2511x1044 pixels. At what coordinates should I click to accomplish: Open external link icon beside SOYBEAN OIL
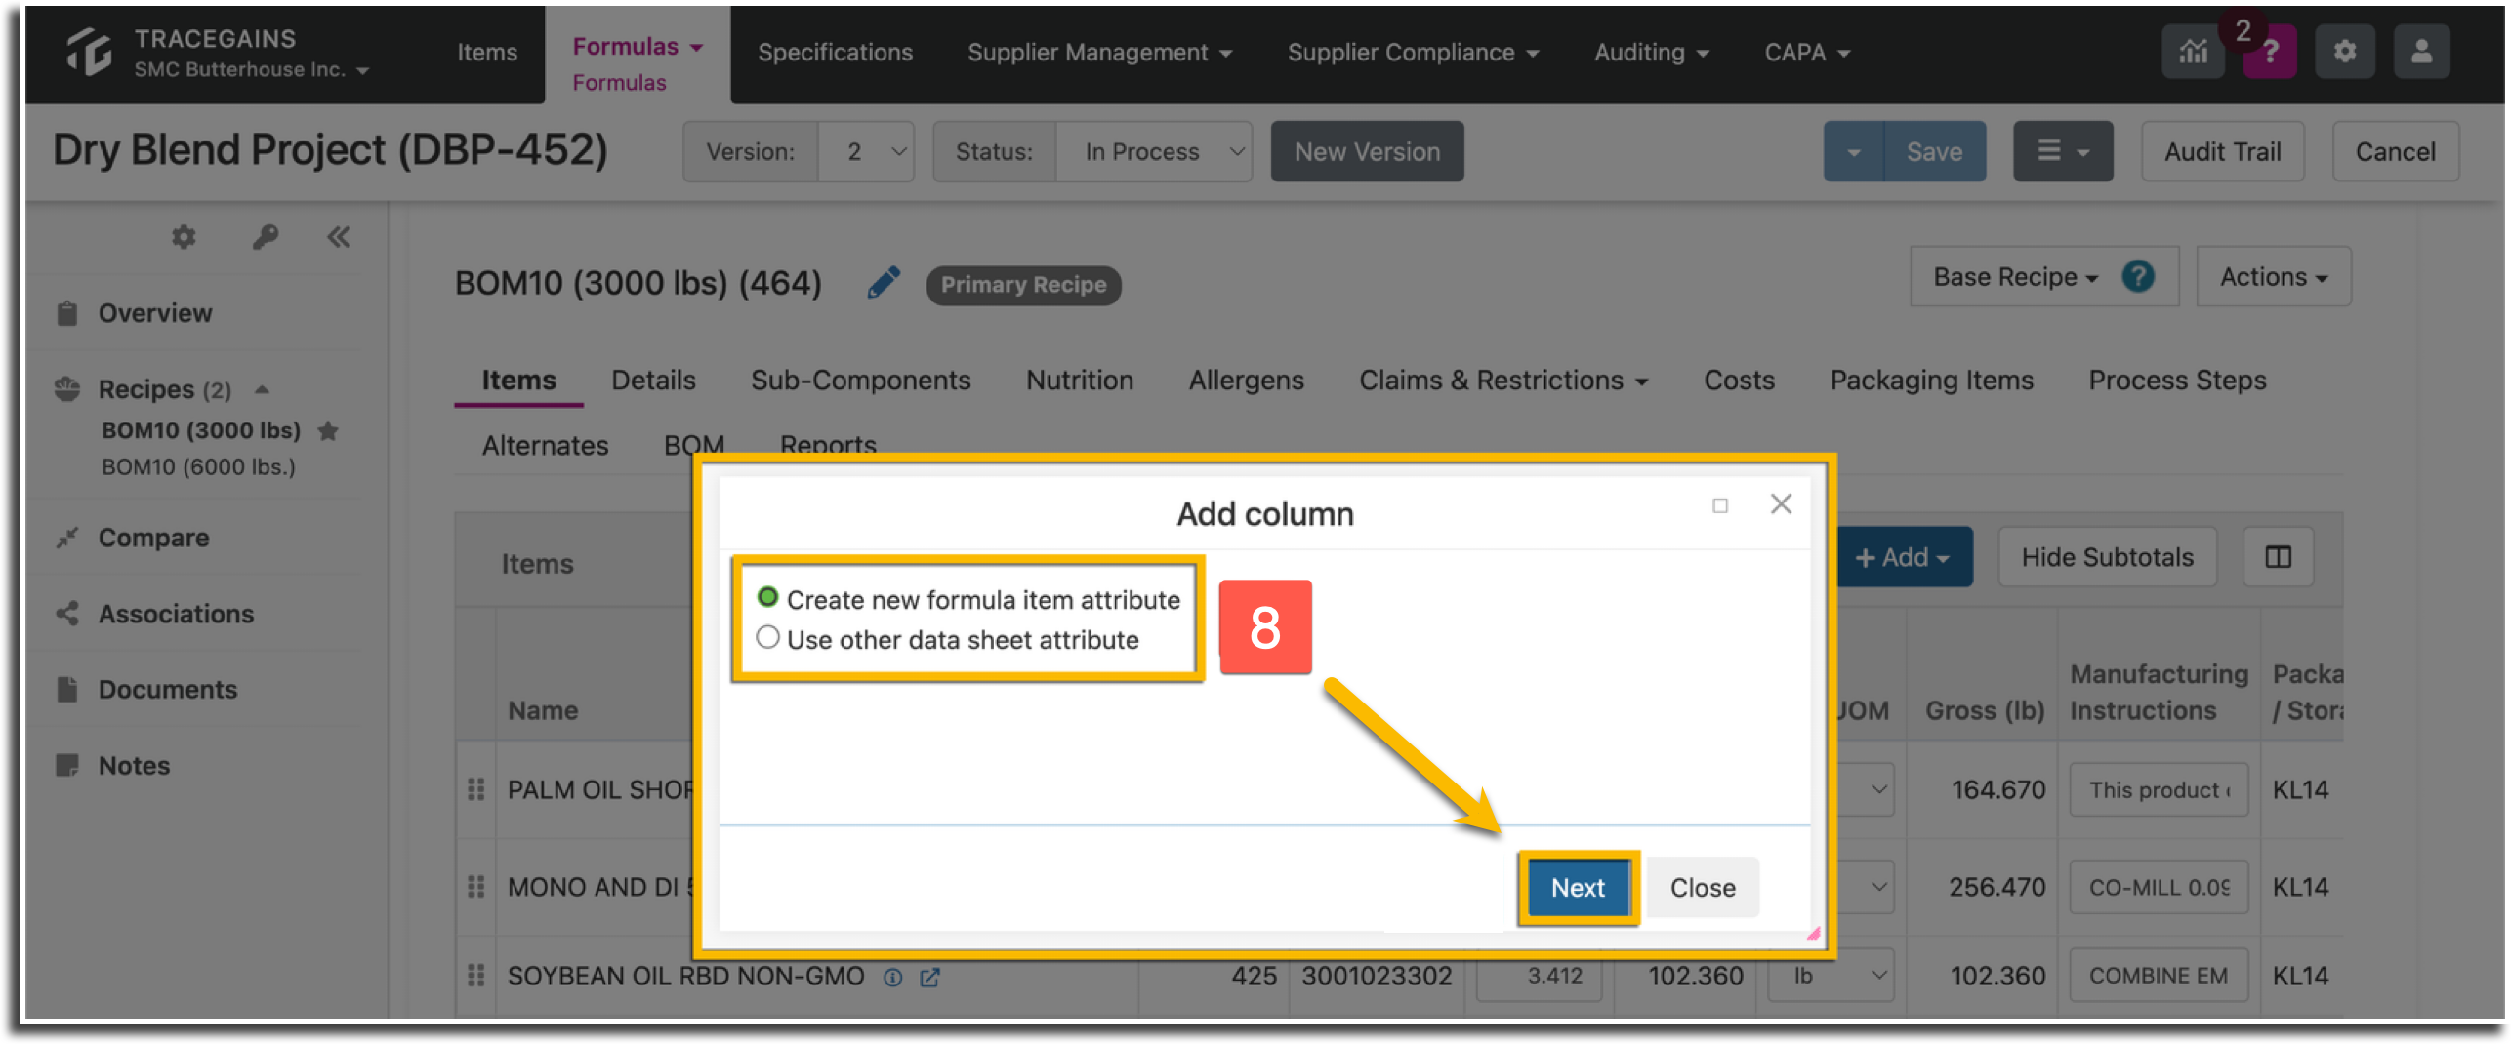[930, 977]
